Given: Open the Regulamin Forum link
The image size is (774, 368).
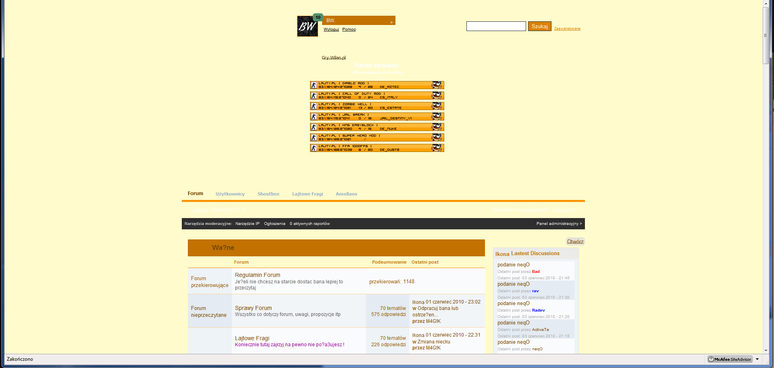Looking at the screenshot, I should coord(257,275).
